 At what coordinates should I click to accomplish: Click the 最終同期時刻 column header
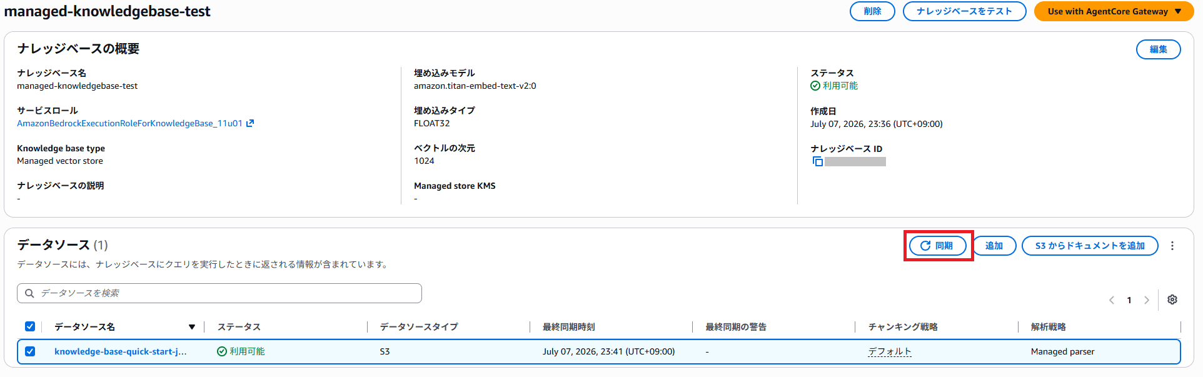(568, 327)
